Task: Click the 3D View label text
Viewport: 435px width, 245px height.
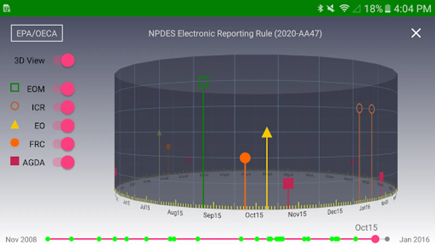Action: point(29,60)
